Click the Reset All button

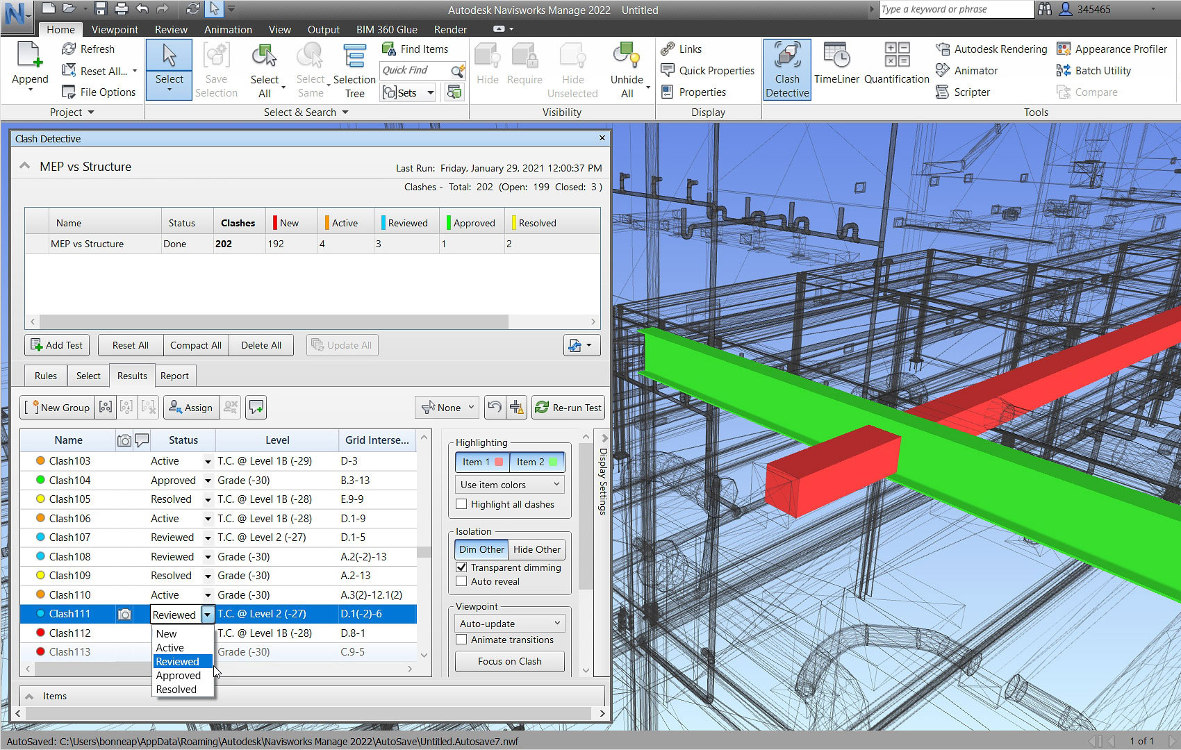(131, 345)
